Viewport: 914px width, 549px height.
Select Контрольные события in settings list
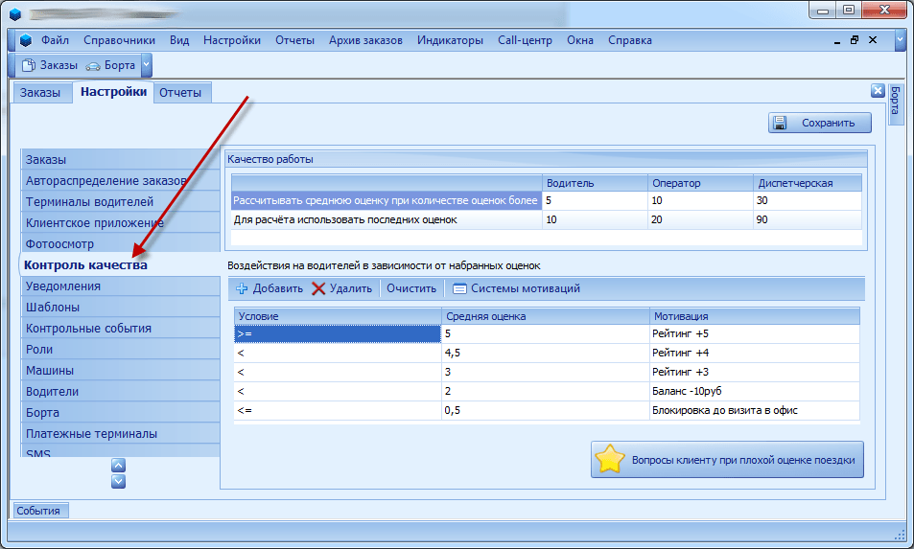point(121,328)
